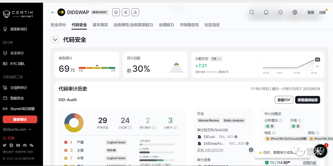The image size is (333, 166).
Task: Click the 中心化 tag in 主要 row
Action: click(x=112, y=150)
